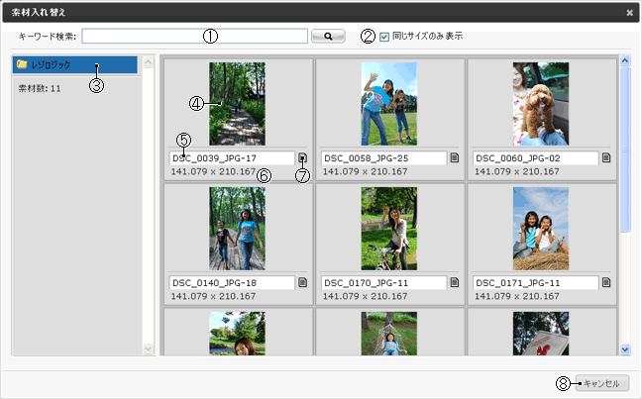This screenshot has height=399, width=642.
Task: Click the DSC_0060_JPG-02 name field
Action: coord(536,158)
